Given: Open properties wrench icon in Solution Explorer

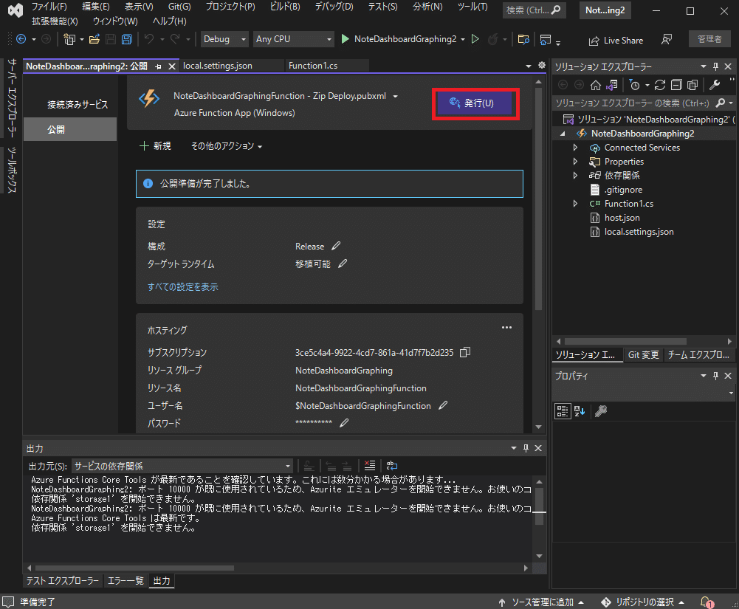Looking at the screenshot, I should (x=715, y=85).
